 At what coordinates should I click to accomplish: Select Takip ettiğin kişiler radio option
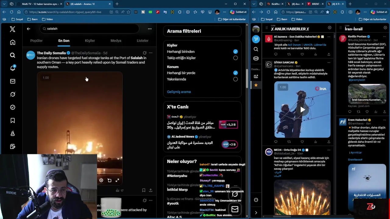pyautogui.click(x=236, y=58)
